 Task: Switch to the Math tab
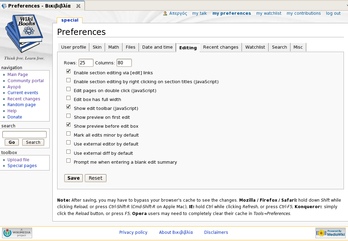tap(114, 47)
